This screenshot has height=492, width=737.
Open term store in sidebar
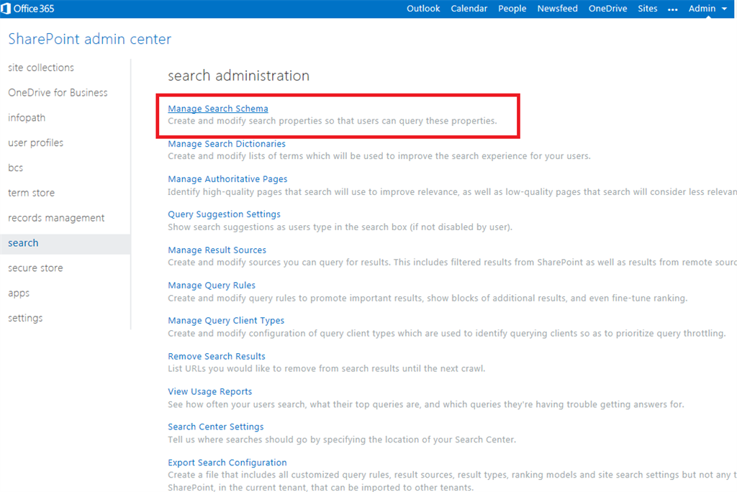32,193
